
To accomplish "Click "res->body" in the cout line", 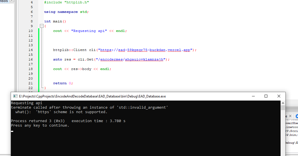I will [x=81, y=69].
